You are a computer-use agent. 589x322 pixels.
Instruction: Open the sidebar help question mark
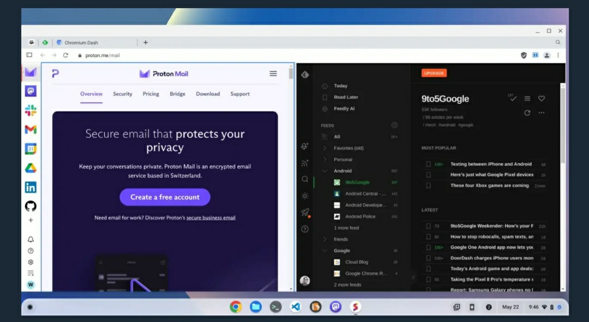(31, 251)
